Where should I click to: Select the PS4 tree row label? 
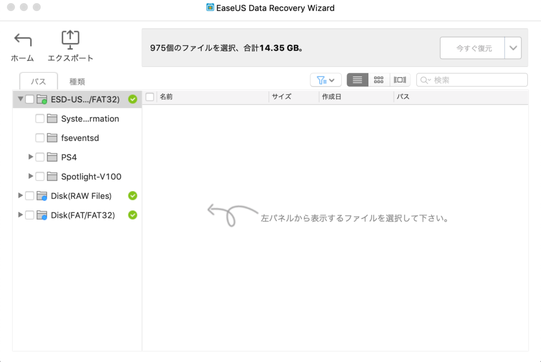point(69,157)
